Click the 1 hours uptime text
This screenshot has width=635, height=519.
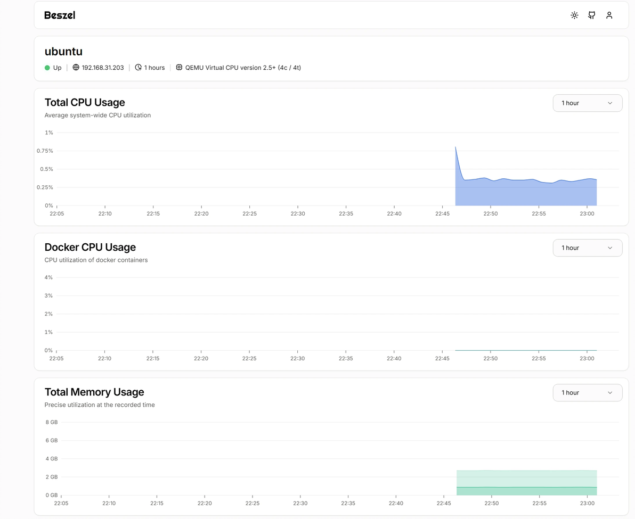pos(154,68)
